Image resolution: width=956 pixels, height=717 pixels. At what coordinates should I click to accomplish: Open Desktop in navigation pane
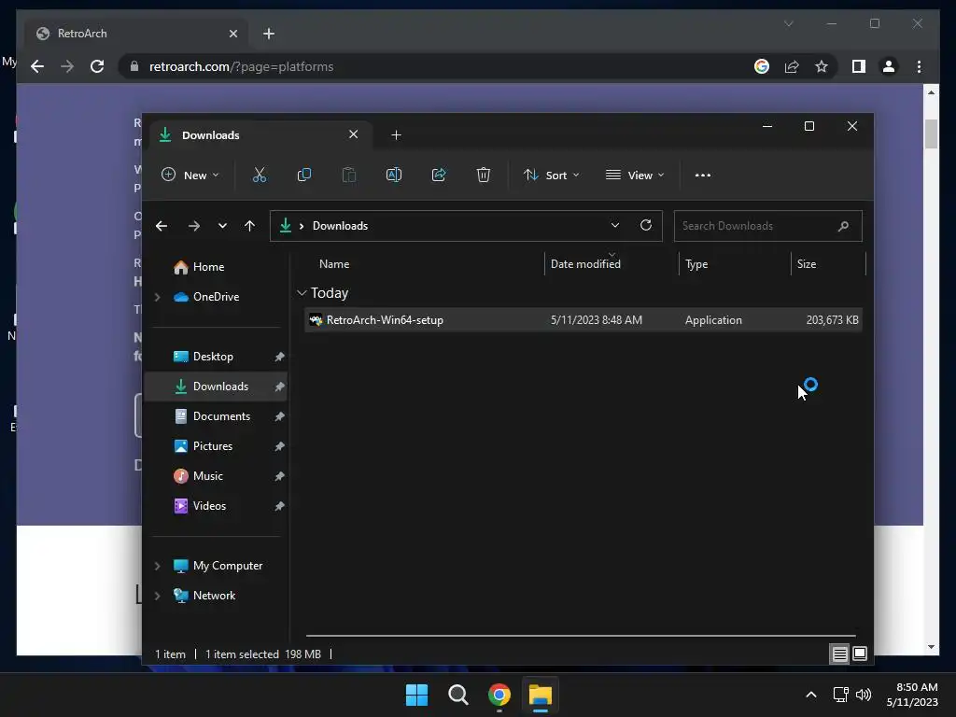point(213,357)
